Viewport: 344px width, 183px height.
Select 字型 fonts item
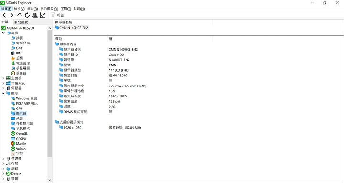click(17, 154)
